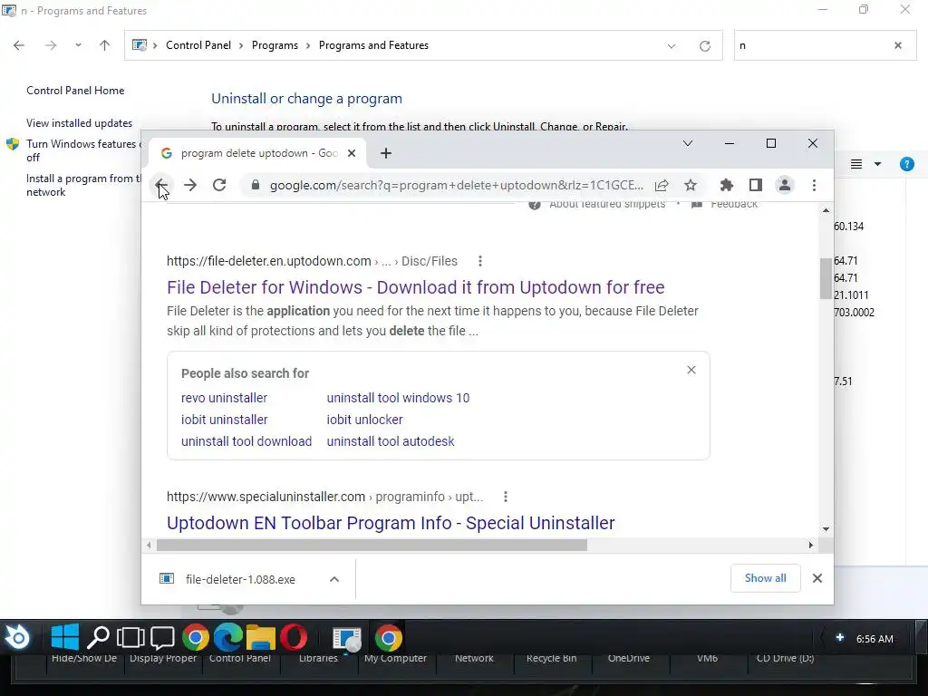Go back in Chrome browser
The height and width of the screenshot is (696, 928).
pos(160,185)
